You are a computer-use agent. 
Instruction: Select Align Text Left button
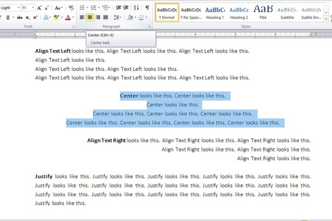(82, 17)
